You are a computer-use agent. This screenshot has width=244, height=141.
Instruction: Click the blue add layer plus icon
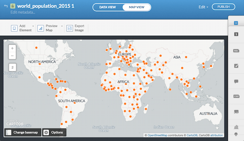[x=236, y=23]
